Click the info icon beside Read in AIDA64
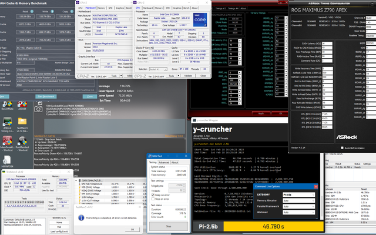The image size is (376, 235). pos(32,11)
